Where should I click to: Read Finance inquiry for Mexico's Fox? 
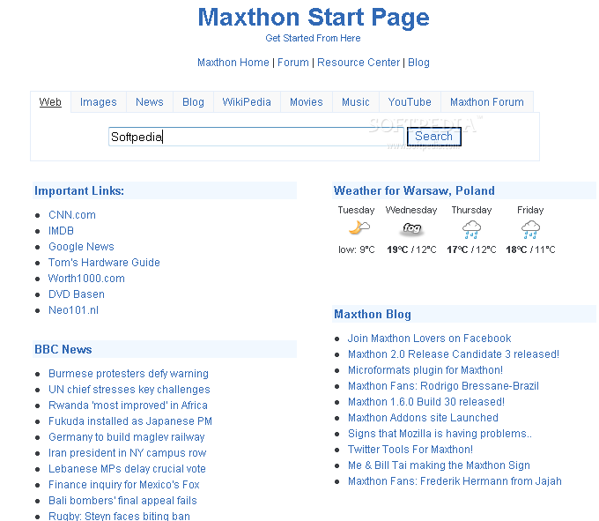pyautogui.click(x=124, y=485)
